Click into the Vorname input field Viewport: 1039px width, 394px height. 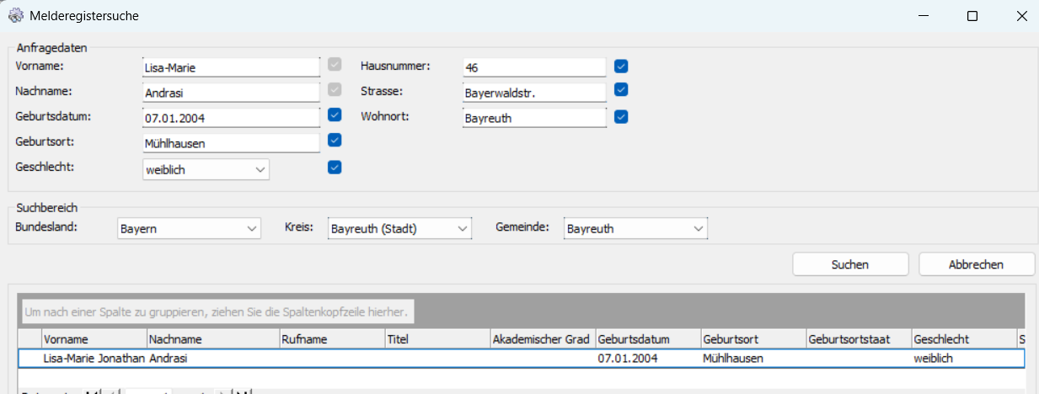pyautogui.click(x=231, y=67)
